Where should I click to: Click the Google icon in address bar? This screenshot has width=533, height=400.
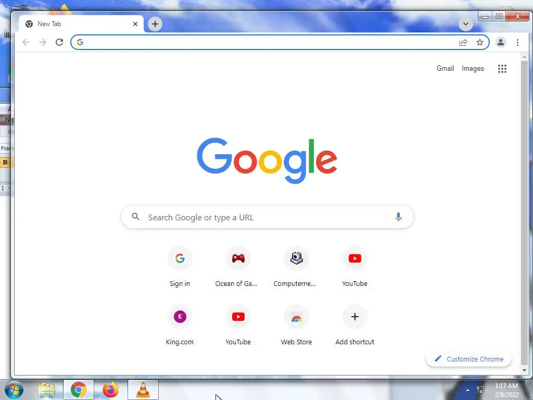click(x=80, y=42)
